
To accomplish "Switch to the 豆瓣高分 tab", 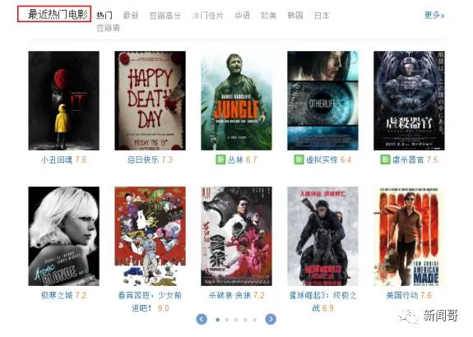I will [x=165, y=15].
